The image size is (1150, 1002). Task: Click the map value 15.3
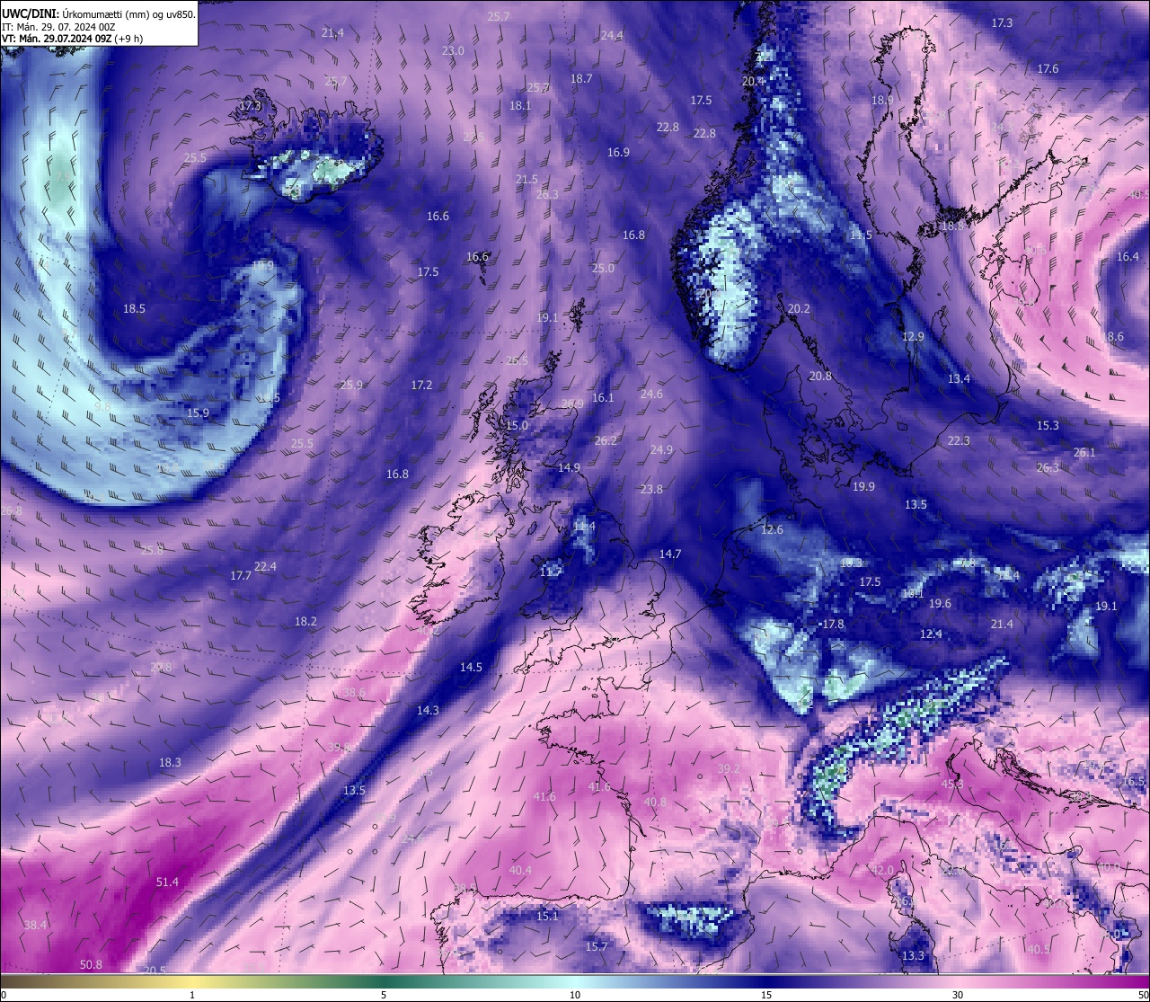pyautogui.click(x=1048, y=425)
